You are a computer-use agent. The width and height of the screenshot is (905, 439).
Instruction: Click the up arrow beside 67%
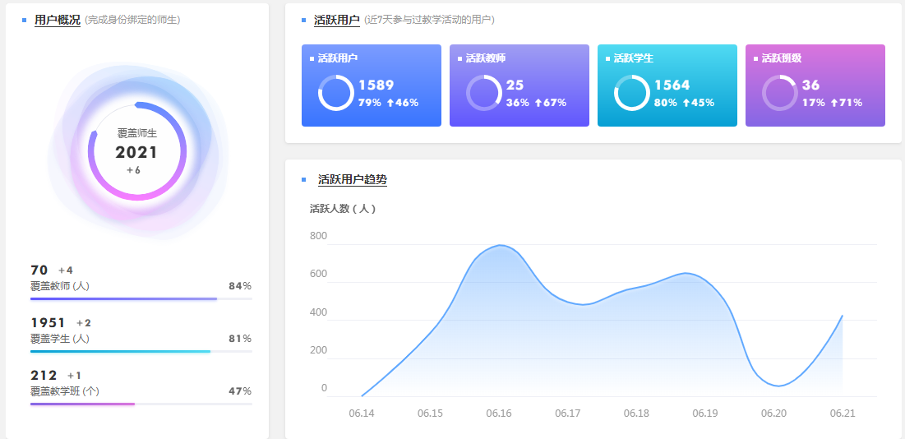(x=538, y=104)
